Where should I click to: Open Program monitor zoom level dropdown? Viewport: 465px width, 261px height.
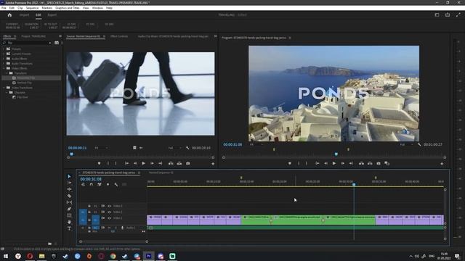point(256,144)
